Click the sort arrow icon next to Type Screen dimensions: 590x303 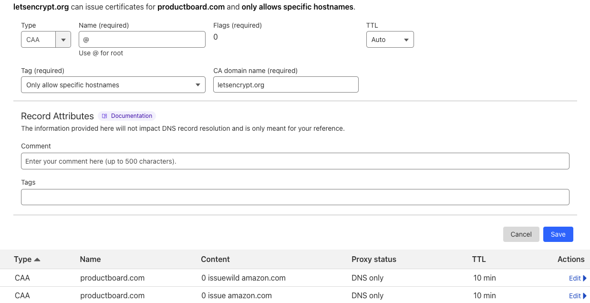tap(37, 260)
